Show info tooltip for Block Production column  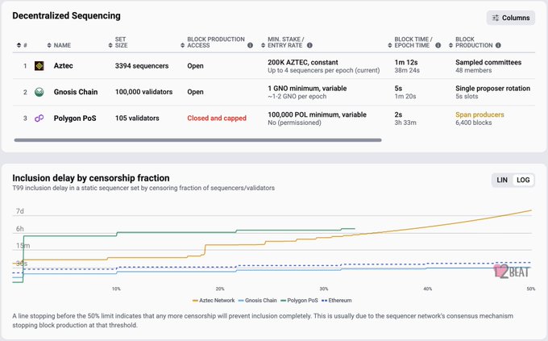498,45
